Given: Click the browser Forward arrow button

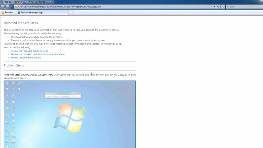Looking at the screenshot, I should [x=9, y=7].
